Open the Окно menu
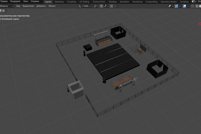The height and width of the screenshot is (134, 201). (26, 1)
